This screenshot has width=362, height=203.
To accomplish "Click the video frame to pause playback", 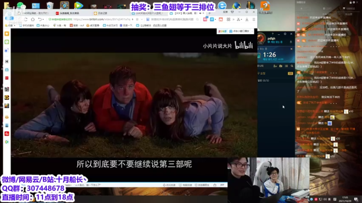I will tap(134, 105).
